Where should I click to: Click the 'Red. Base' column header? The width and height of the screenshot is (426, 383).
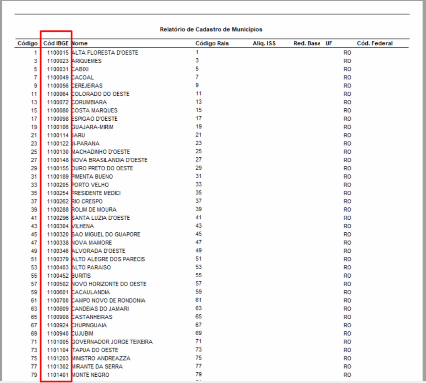307,43
